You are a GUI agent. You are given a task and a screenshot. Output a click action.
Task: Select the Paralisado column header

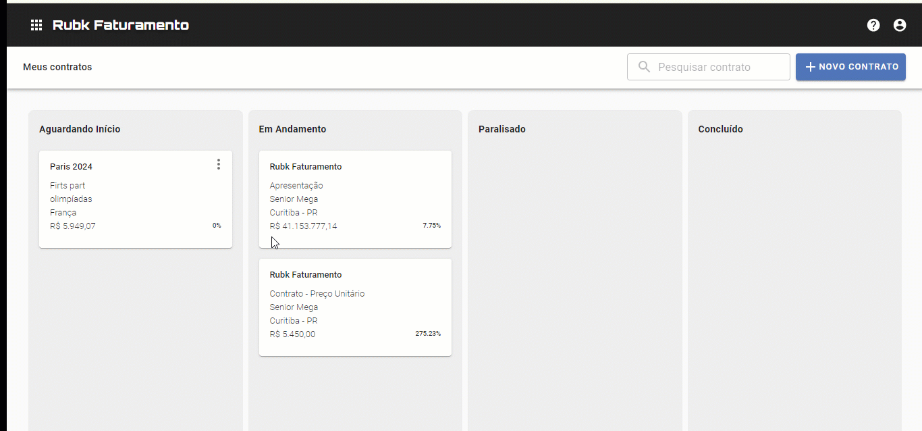coord(501,129)
